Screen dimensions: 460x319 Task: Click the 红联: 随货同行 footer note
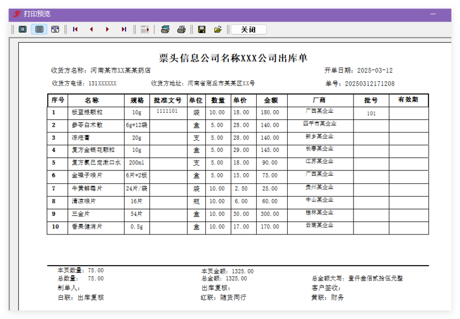tap(224, 297)
